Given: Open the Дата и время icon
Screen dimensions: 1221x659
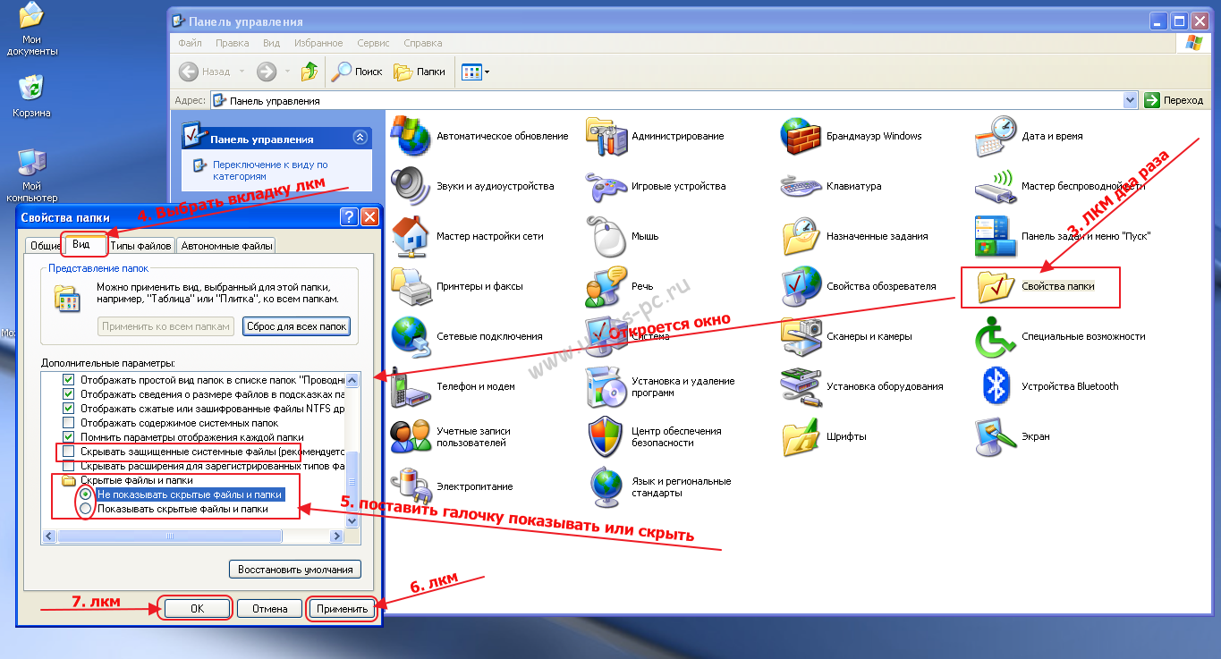Looking at the screenshot, I should 996,137.
